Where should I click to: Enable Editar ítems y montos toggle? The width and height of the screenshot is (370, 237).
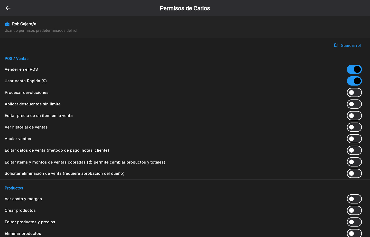354,162
